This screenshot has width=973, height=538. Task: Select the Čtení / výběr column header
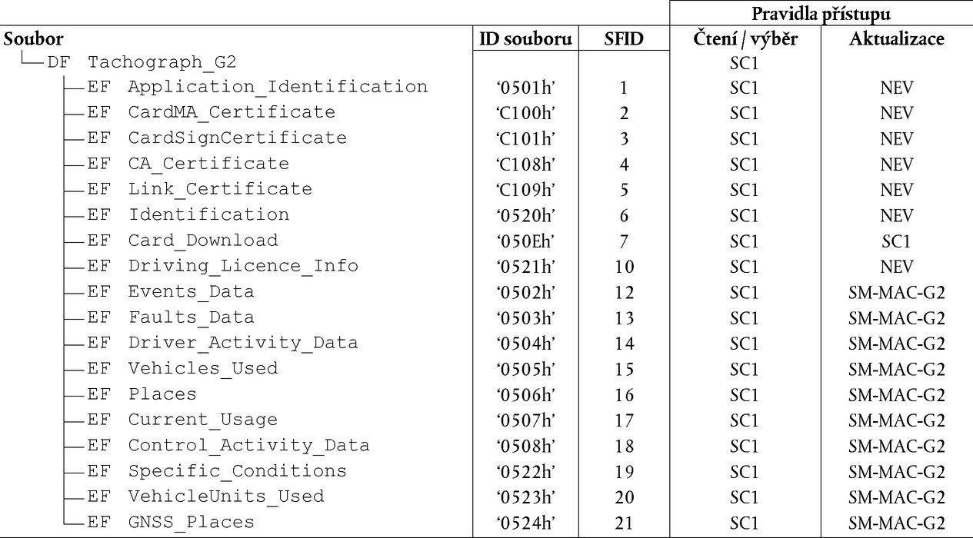click(745, 38)
